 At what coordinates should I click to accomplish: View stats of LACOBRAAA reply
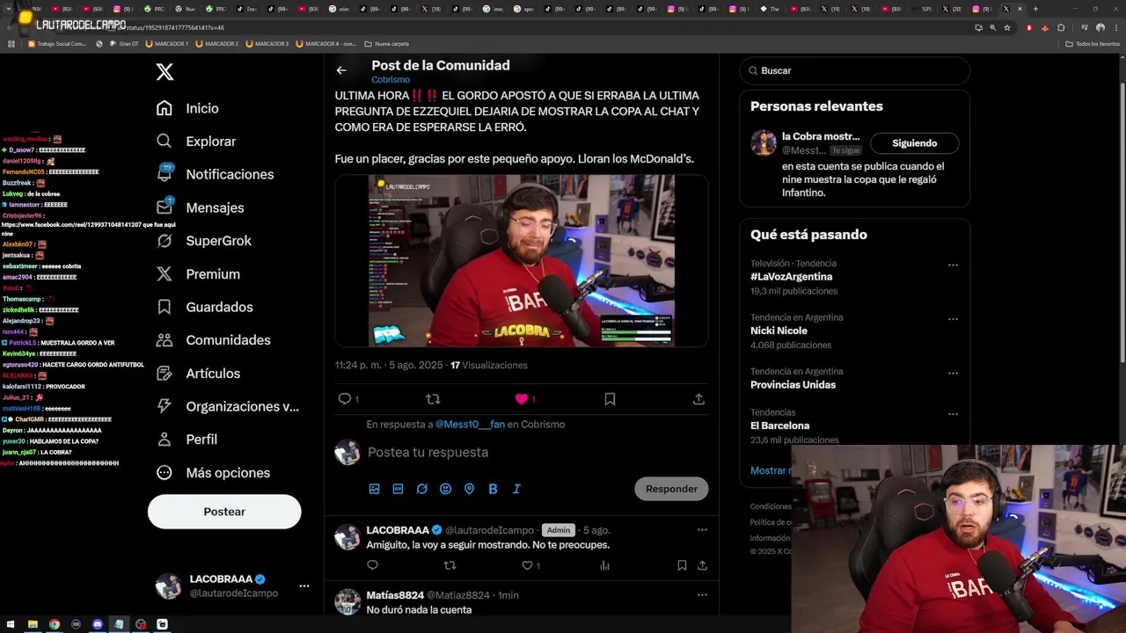pyautogui.click(x=605, y=565)
